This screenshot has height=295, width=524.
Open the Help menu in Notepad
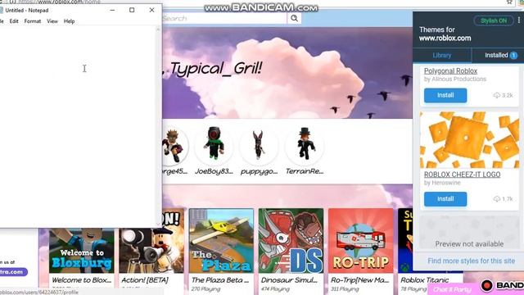click(x=69, y=21)
